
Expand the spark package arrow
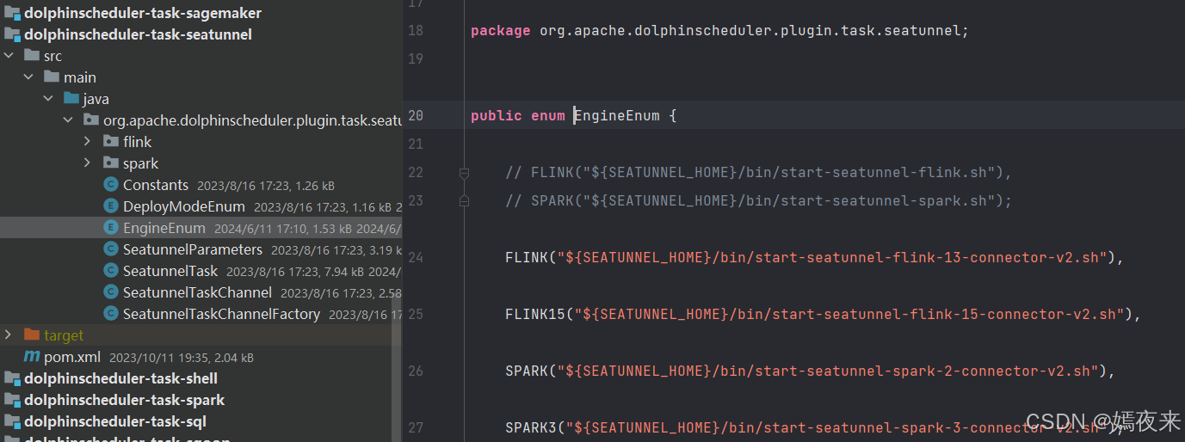tap(87, 163)
